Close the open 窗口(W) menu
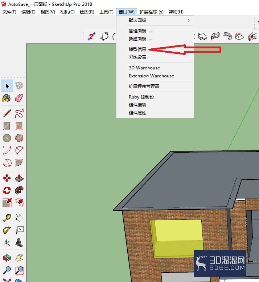 (126, 12)
